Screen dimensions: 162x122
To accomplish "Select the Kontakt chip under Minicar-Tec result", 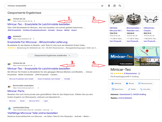I will (67, 79).
